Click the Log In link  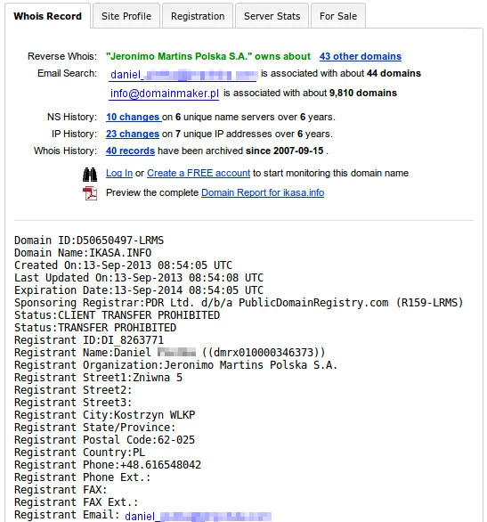(119, 173)
